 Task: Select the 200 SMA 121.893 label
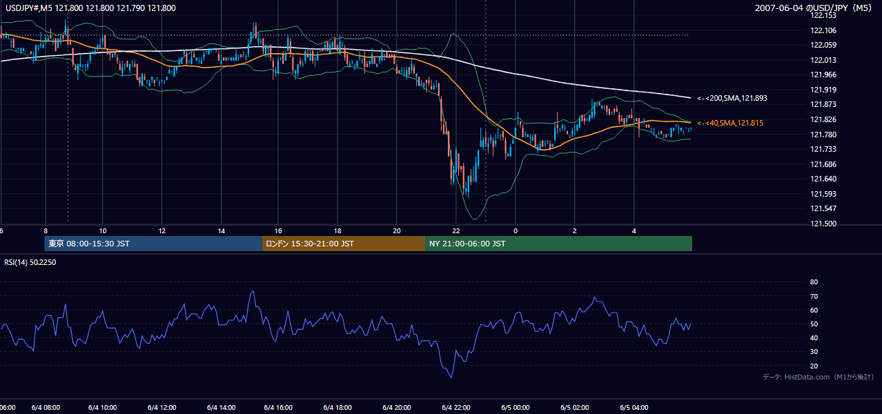click(x=732, y=98)
